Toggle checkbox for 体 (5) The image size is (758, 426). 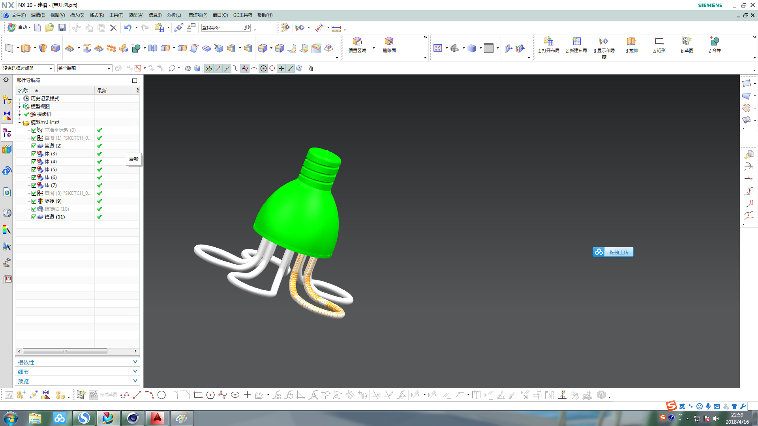[x=34, y=170]
